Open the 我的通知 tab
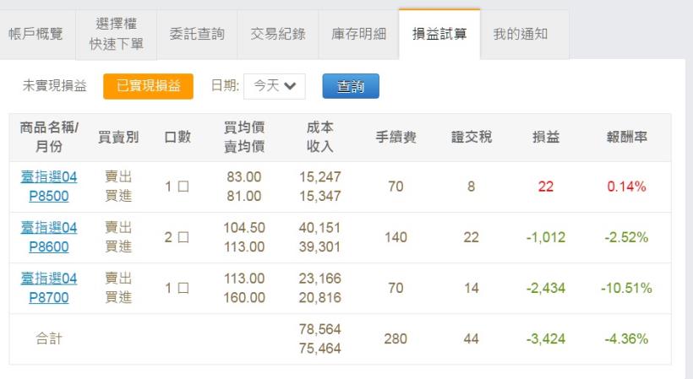The image size is (693, 379). 521,35
